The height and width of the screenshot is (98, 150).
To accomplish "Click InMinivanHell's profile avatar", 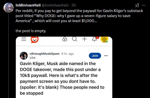I will point(9,8).
